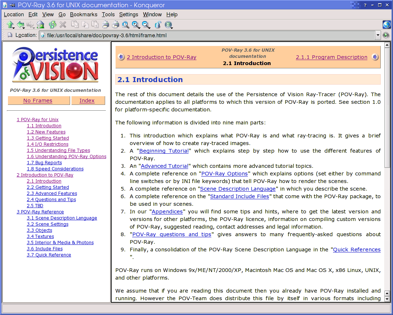
Task: Click the Paste toolbar icon
Action: 95,25
